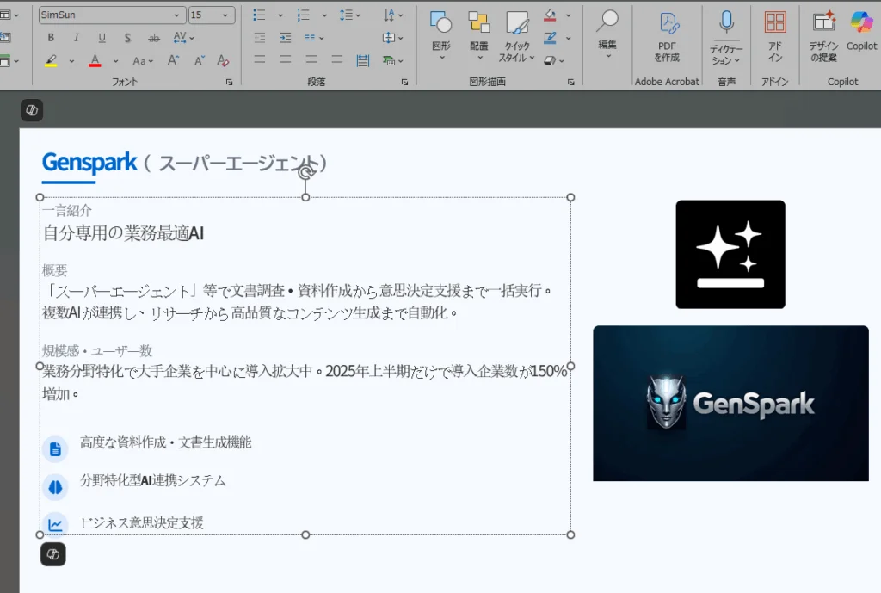Apply red font color
The height and width of the screenshot is (593, 881).
95,61
